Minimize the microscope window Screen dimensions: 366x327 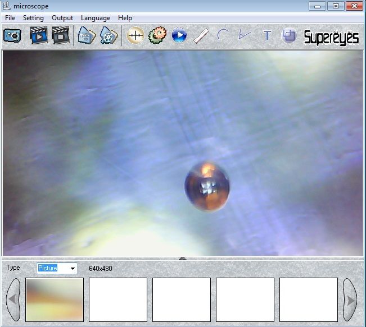click(317, 6)
